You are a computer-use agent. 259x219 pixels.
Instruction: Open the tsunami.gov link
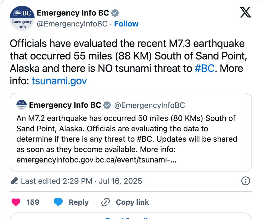pyautogui.click(x=59, y=81)
